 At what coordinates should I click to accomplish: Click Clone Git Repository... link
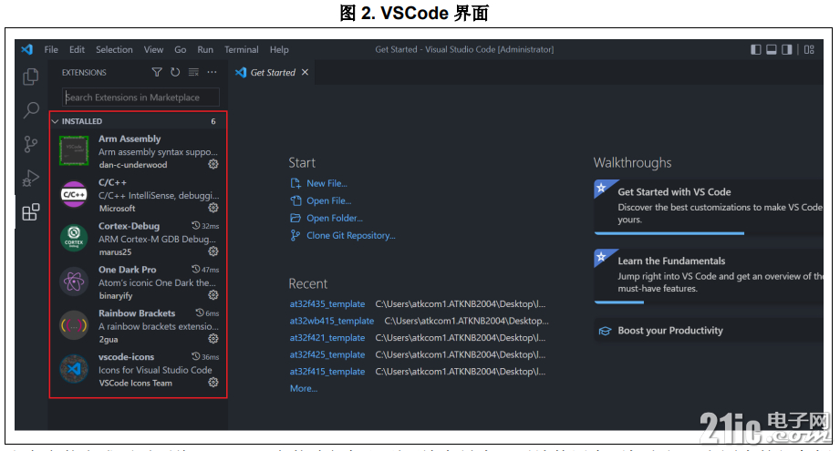pyautogui.click(x=351, y=235)
